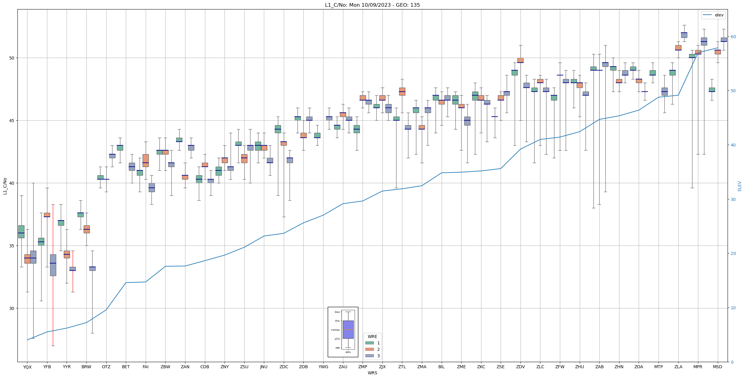This screenshot has height=378, width=745.
Task: Click the L1_C/No y-axis title
Action: click(5, 186)
